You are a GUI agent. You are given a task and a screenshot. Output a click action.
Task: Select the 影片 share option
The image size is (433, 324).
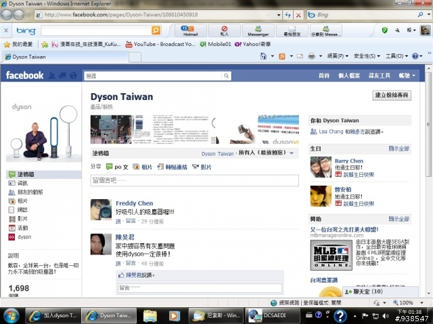pyautogui.click(x=202, y=167)
